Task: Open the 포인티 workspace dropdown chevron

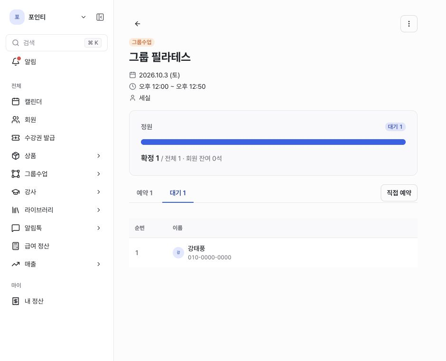Action: (84, 17)
